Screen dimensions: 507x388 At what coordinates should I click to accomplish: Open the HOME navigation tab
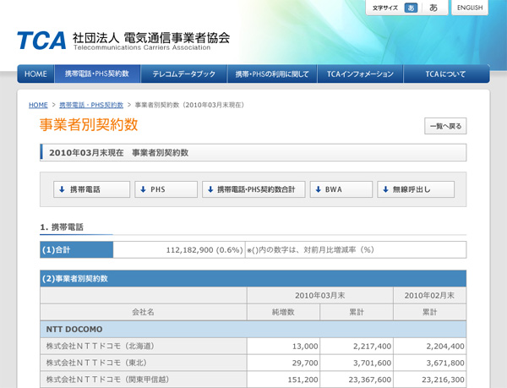(x=35, y=74)
